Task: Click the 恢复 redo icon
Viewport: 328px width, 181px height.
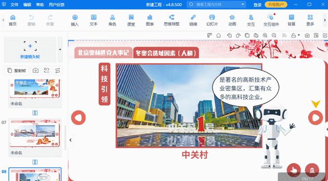Action: click(x=50, y=20)
